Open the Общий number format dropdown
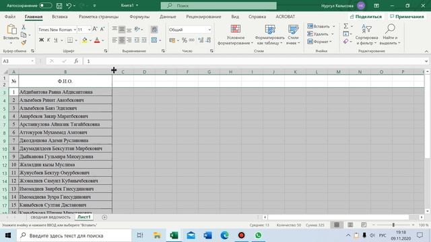 click(x=209, y=30)
